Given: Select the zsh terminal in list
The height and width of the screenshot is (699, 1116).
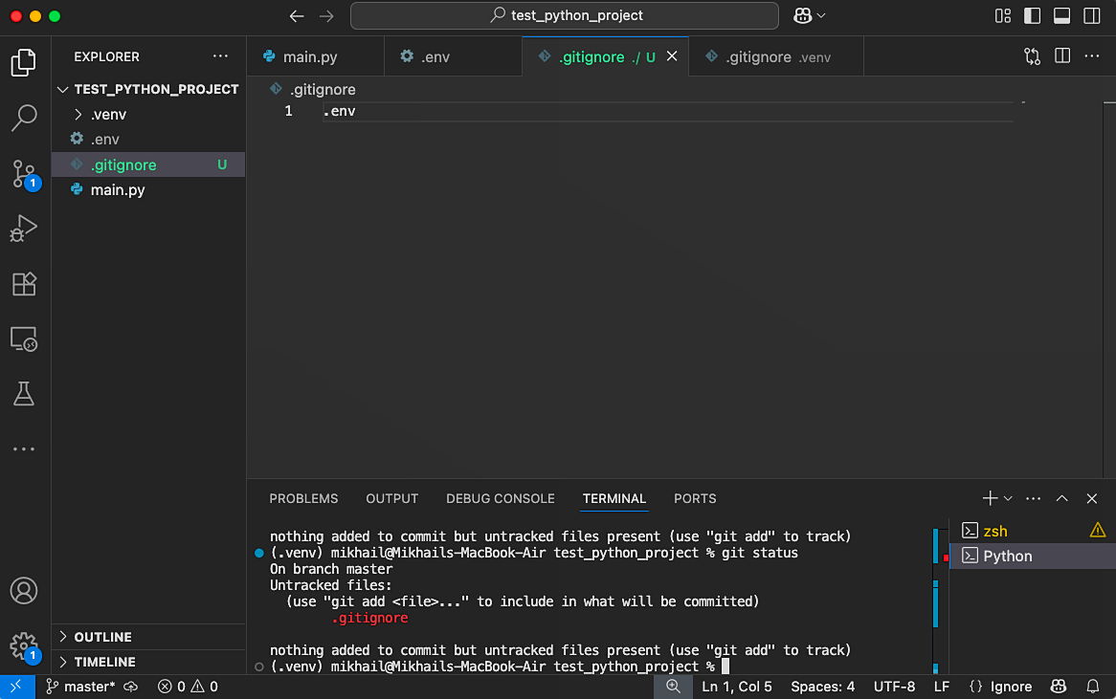Looking at the screenshot, I should [995, 531].
